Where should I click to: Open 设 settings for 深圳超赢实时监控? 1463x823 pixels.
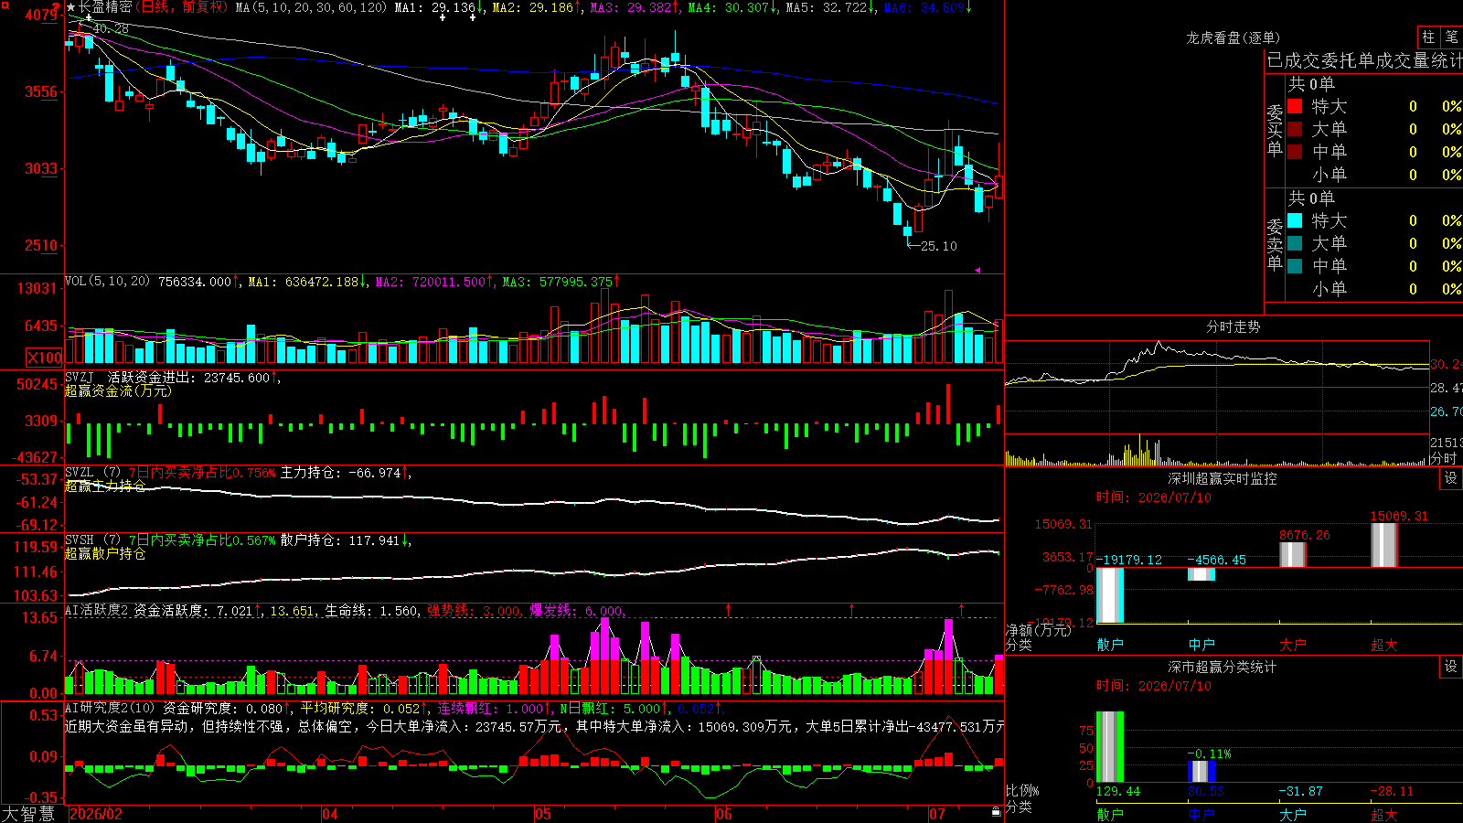tap(1451, 478)
